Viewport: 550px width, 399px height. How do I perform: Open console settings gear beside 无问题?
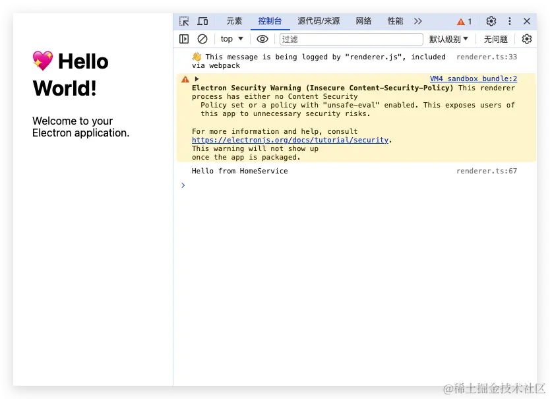point(526,39)
